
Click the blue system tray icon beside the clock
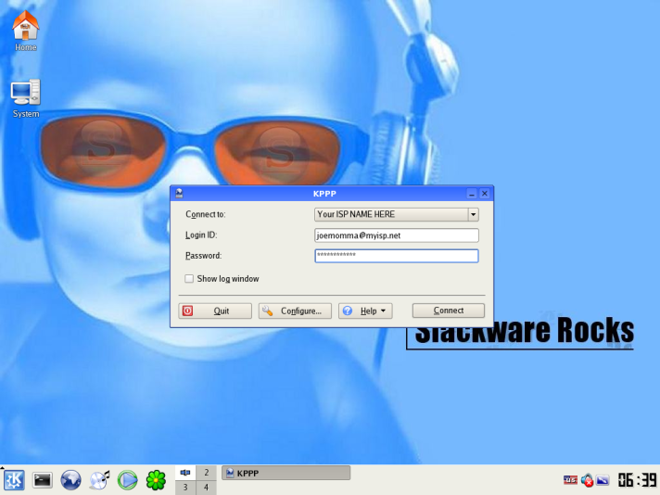point(603,480)
